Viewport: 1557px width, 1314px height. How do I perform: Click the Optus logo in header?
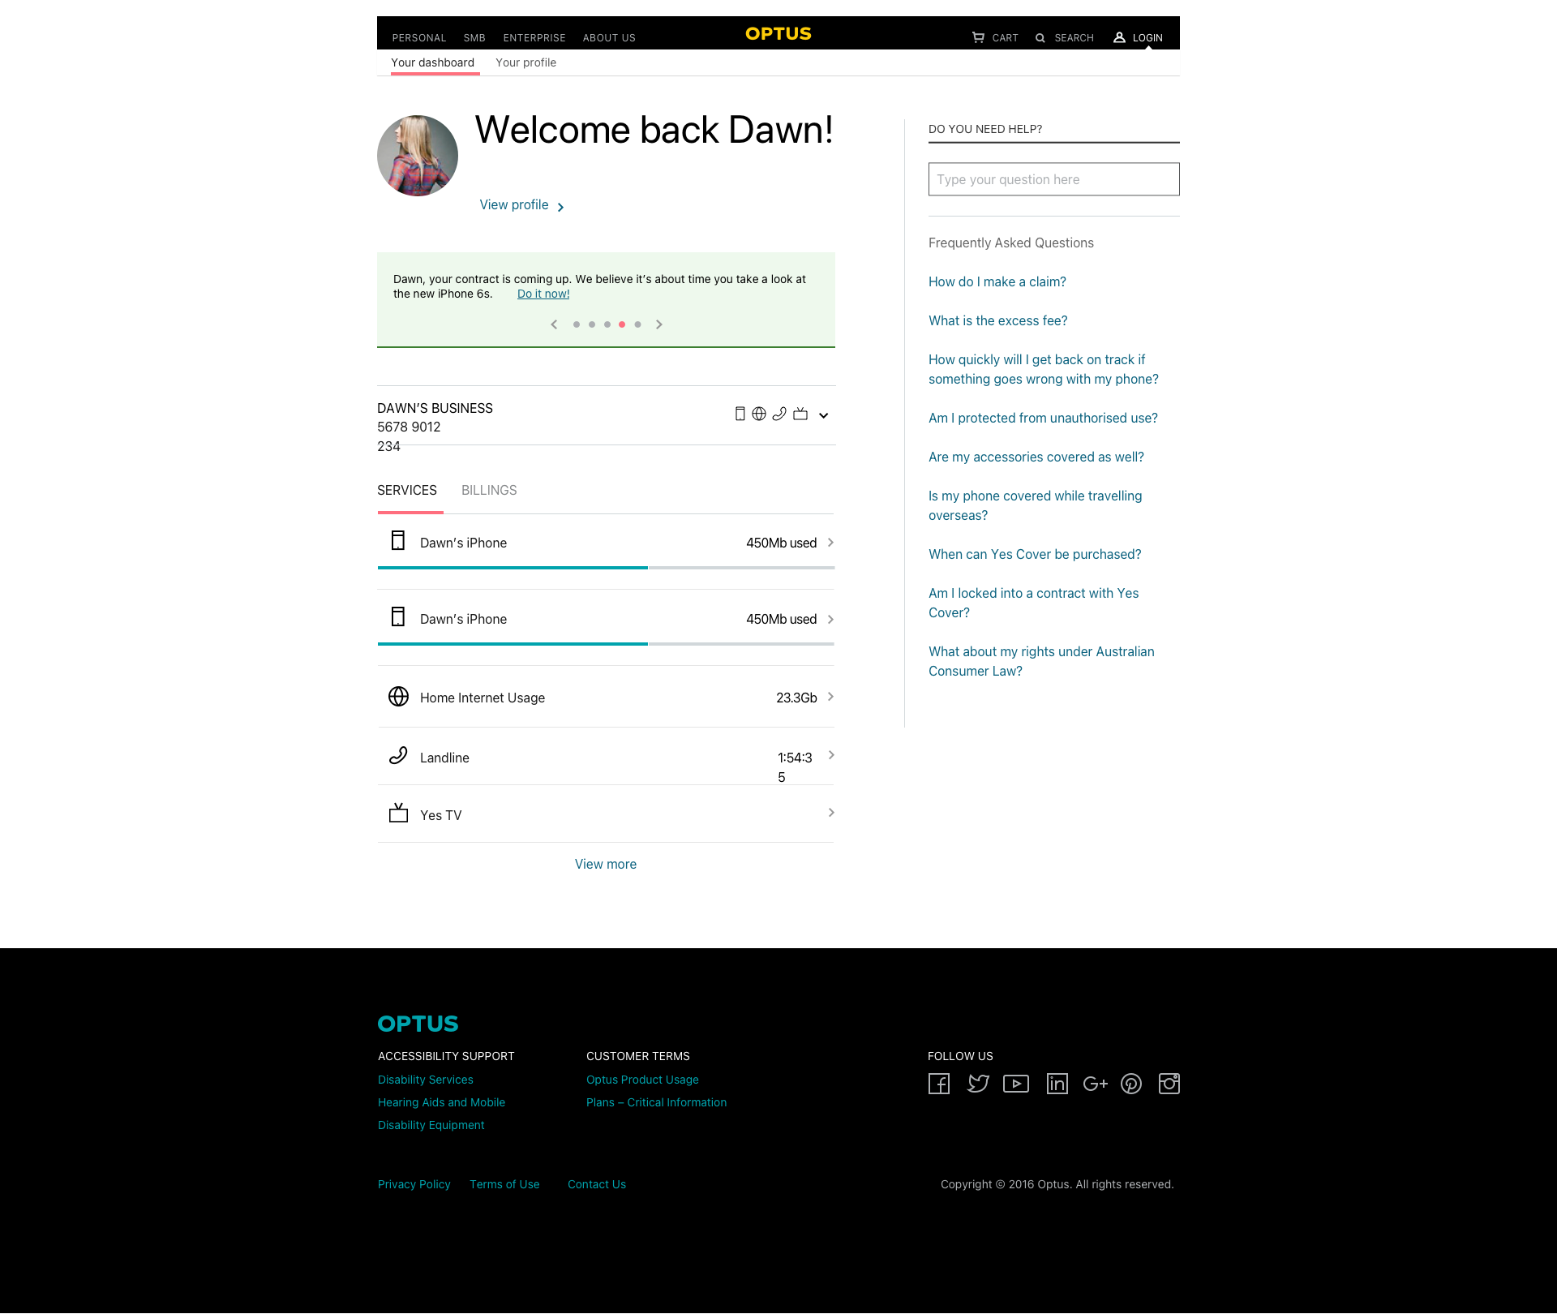pos(778,33)
